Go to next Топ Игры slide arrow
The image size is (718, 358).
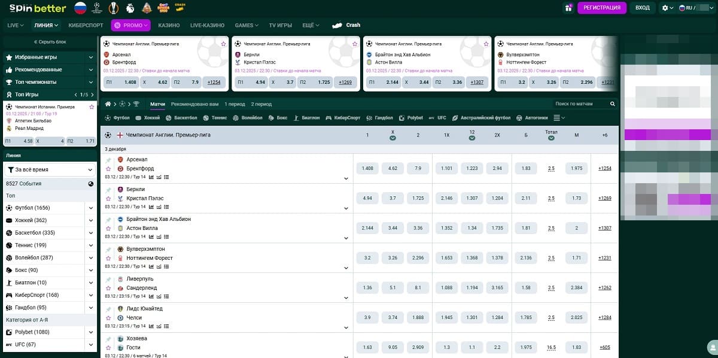tap(92, 95)
